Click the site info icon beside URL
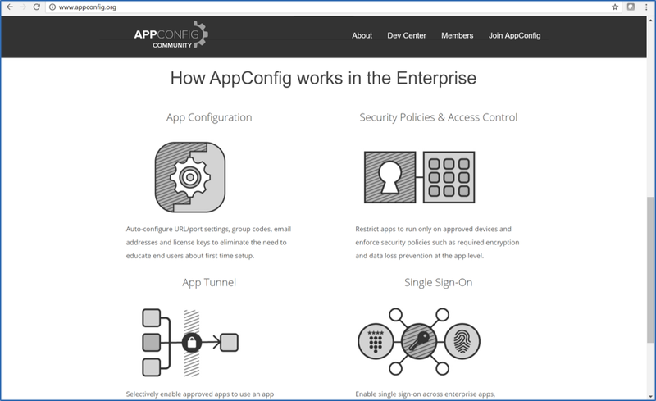Screen dimensions: 656x401 (x=52, y=7)
